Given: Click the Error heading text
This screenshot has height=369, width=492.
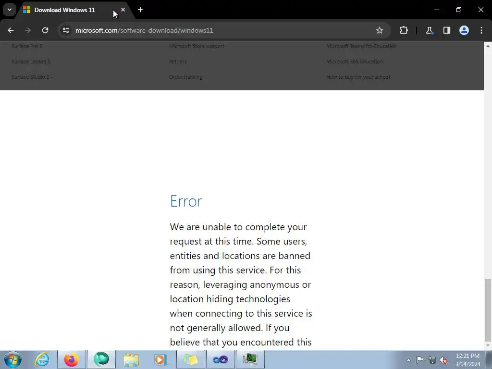Looking at the screenshot, I should 186,201.
